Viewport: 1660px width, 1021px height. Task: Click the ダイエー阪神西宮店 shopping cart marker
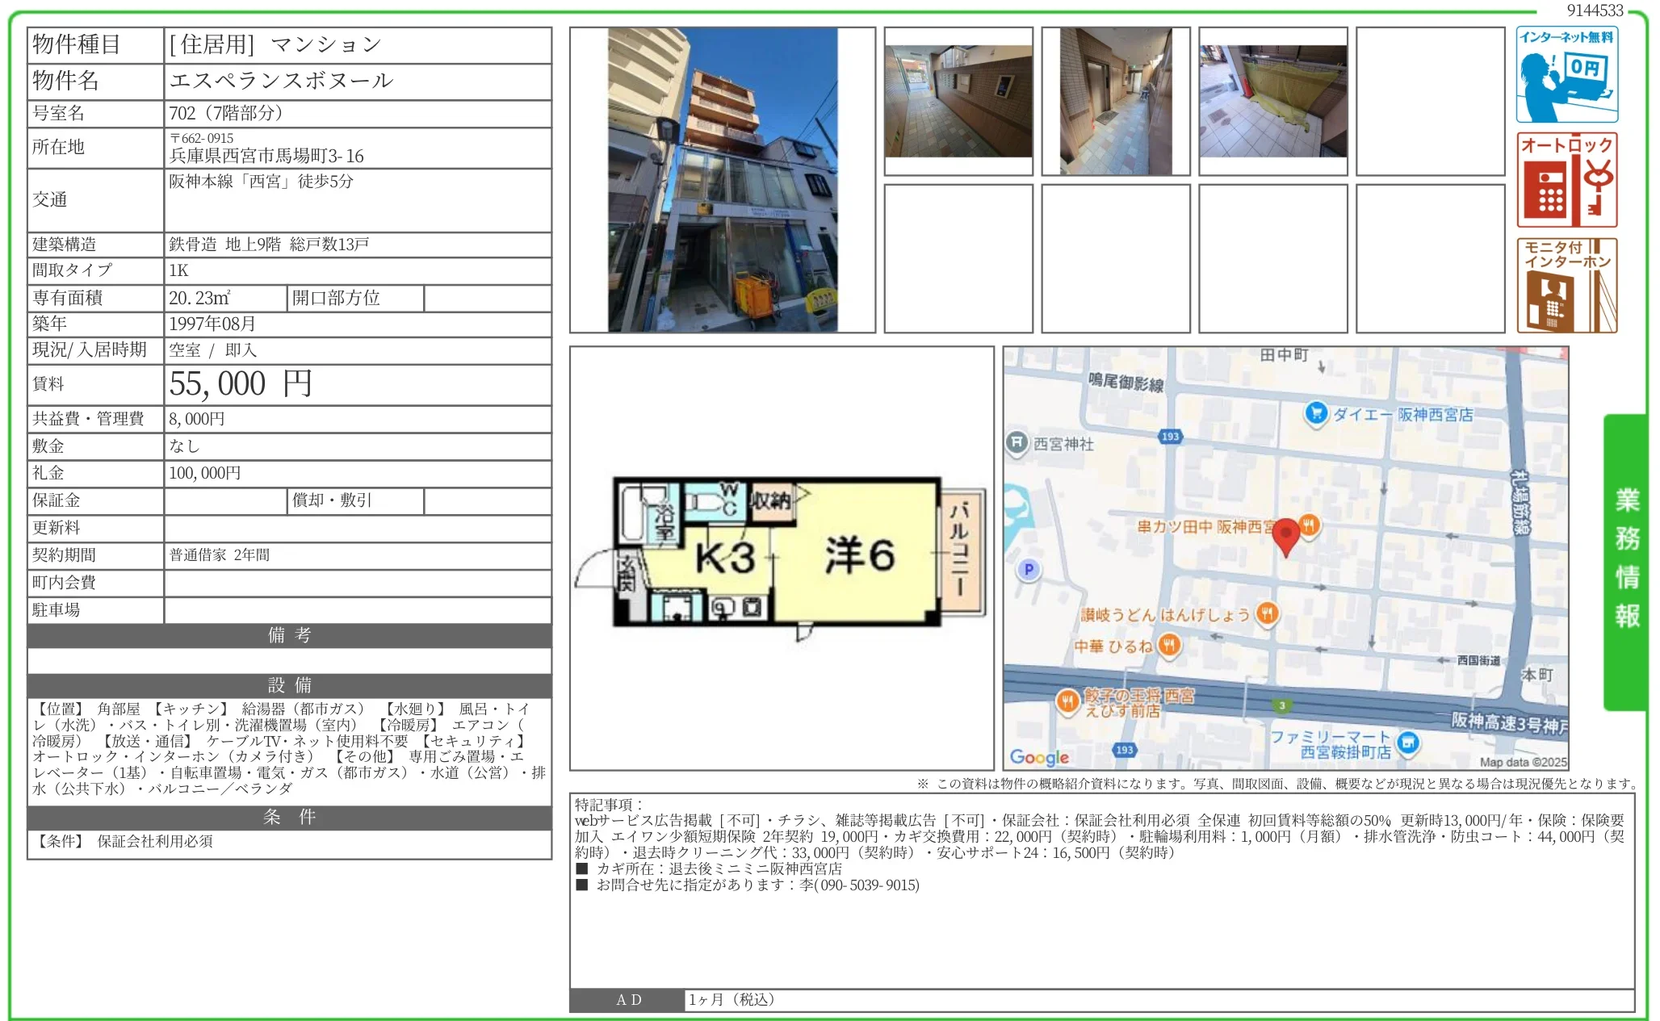coord(1316,413)
